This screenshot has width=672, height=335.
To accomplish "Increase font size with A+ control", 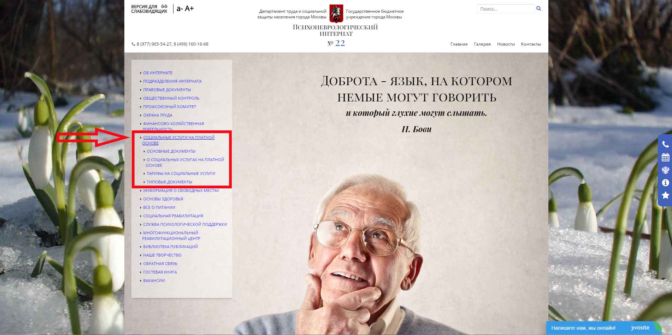I will 189,8.
